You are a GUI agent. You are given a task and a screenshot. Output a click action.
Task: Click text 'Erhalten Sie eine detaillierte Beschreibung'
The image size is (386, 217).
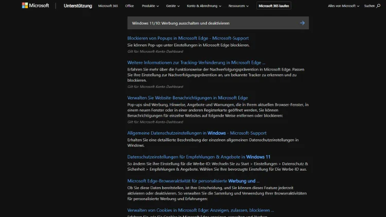click(213, 142)
